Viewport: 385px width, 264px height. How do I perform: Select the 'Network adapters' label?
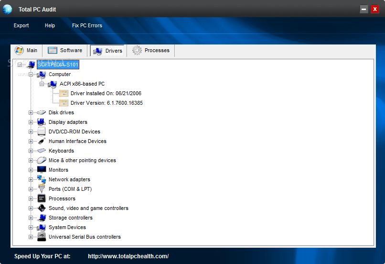pyautogui.click(x=69, y=180)
